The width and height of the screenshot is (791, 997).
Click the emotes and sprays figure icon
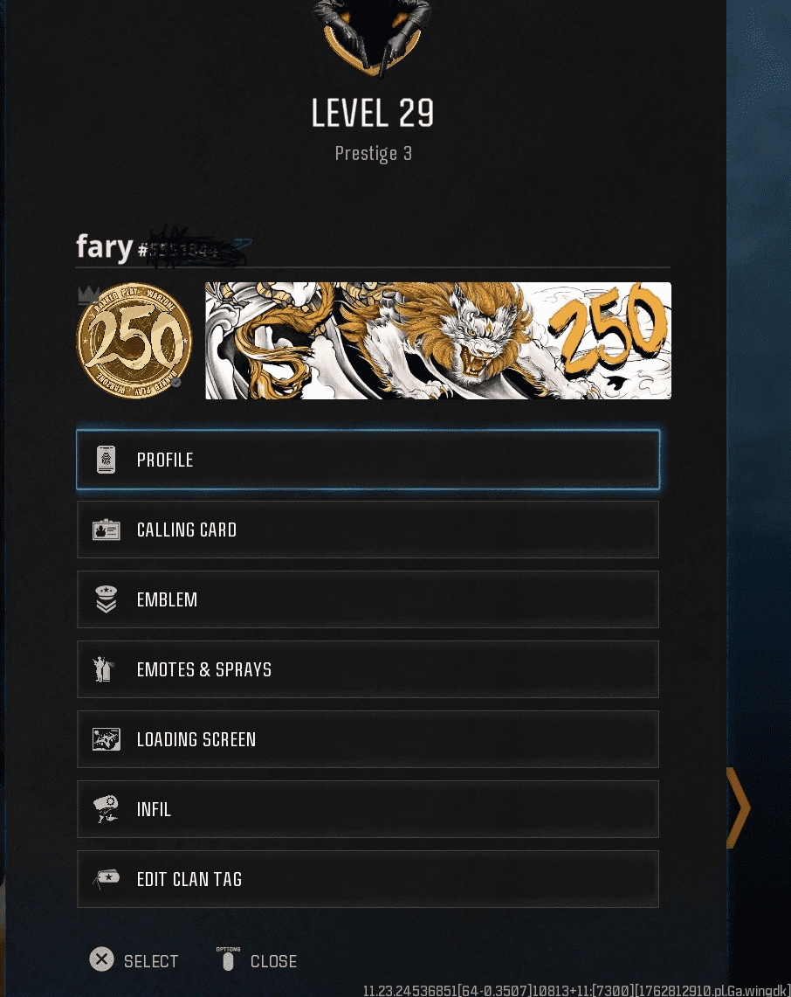(104, 669)
